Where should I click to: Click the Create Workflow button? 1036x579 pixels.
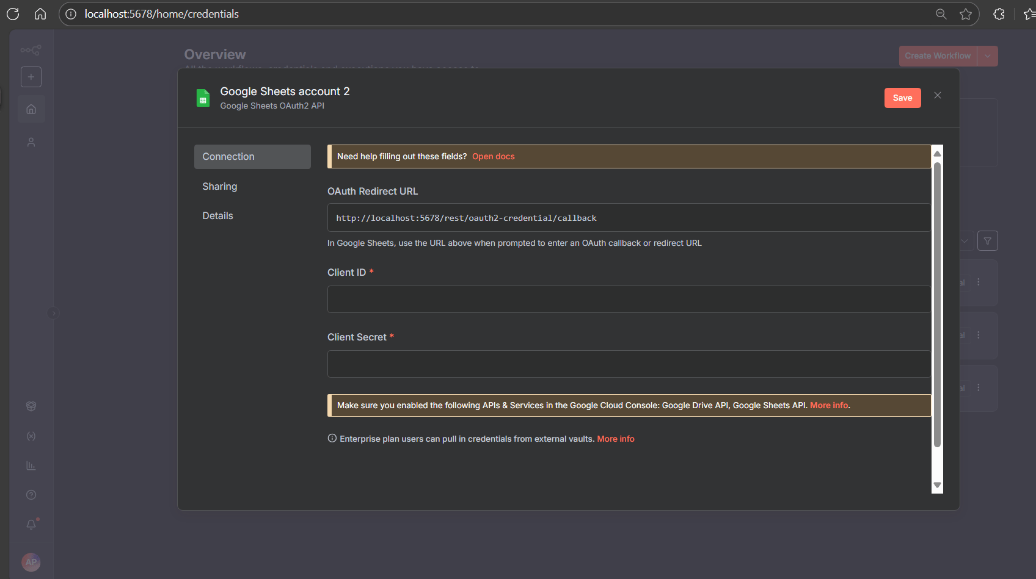point(938,56)
